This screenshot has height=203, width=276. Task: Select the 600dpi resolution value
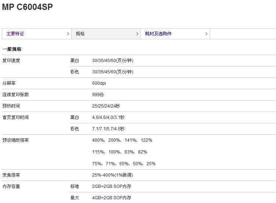[99, 83]
